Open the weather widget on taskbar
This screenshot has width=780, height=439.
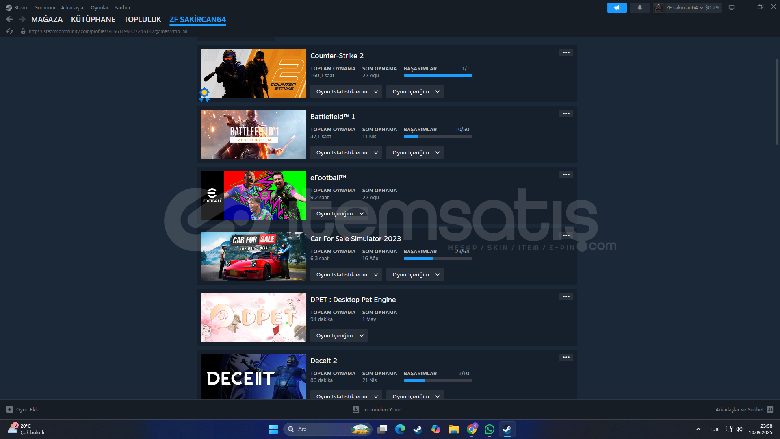click(27, 429)
